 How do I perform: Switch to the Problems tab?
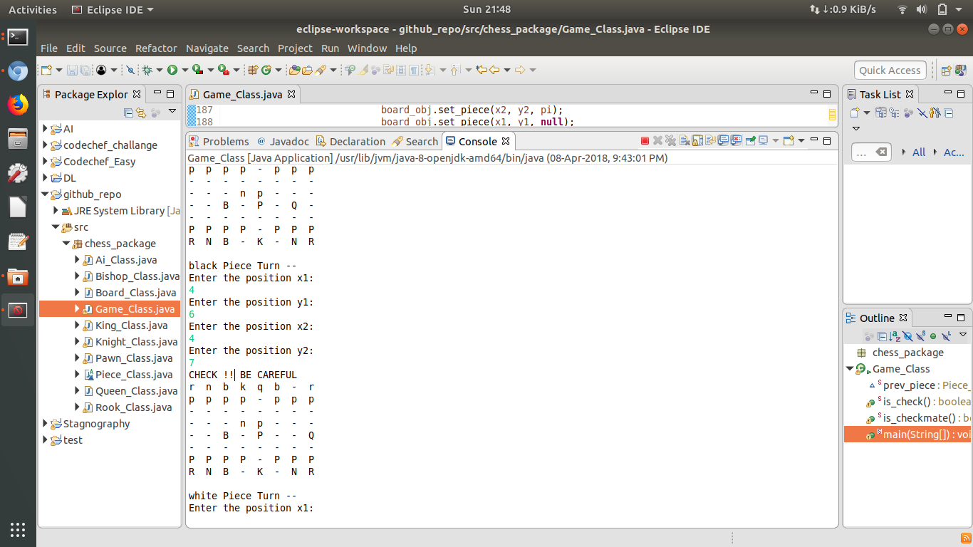click(x=219, y=142)
